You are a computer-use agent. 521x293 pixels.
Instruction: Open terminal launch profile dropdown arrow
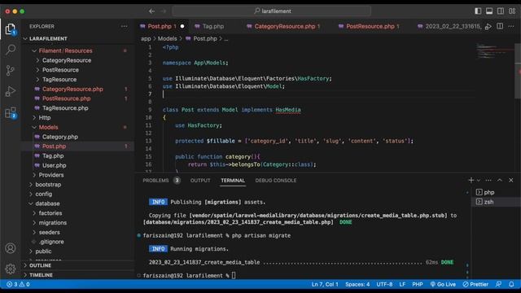479,181
